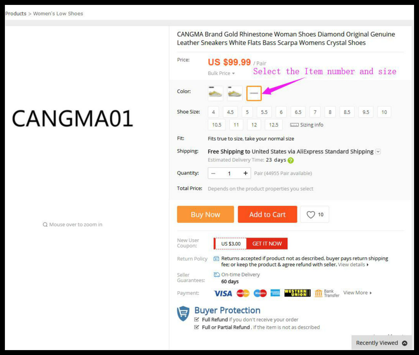
Task: Select shoe size 4
Action: pyautogui.click(x=213, y=112)
